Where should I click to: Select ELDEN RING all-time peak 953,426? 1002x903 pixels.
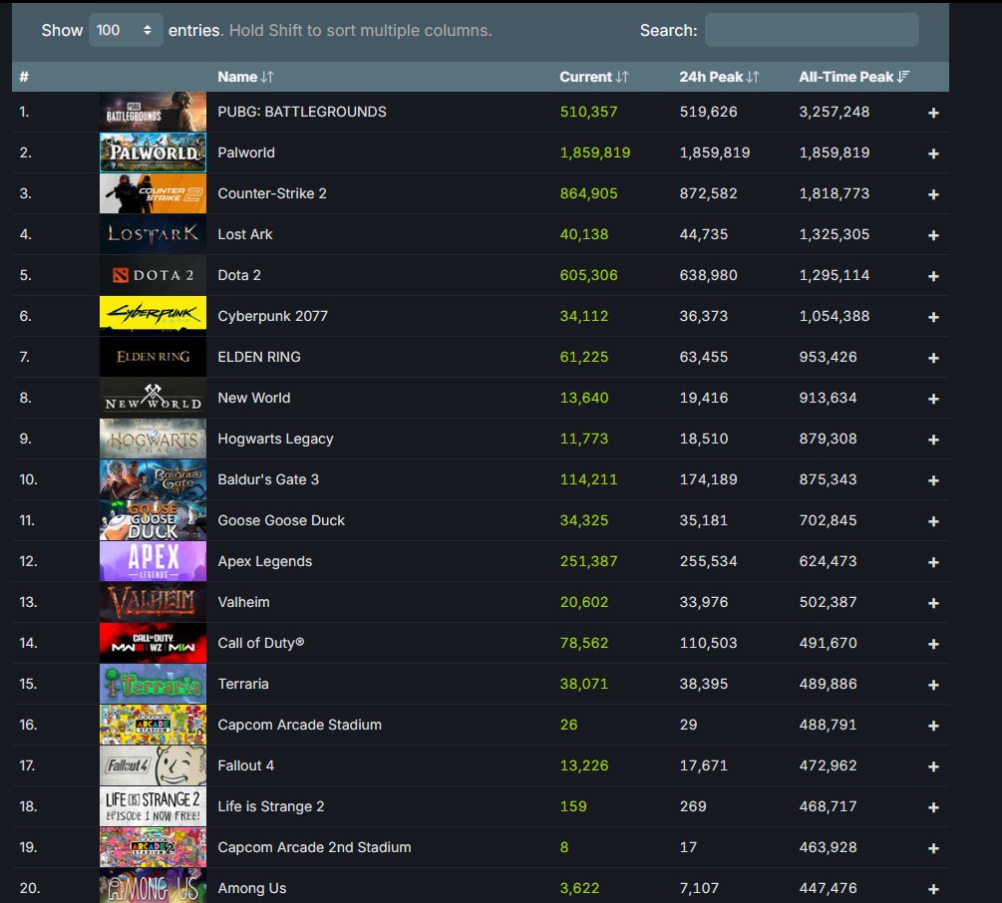(x=828, y=357)
